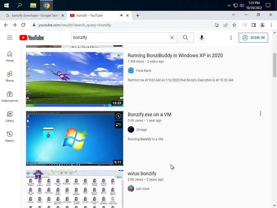Start voice search with microphone
The image size is (277, 208).
(202, 37)
